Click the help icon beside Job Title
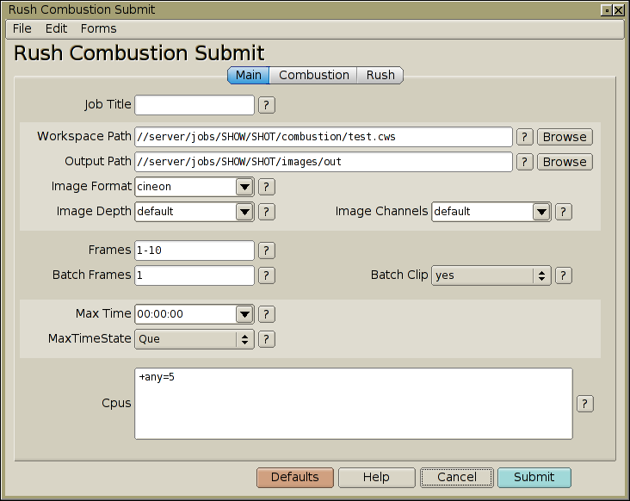Viewport: 630px width, 501px height. click(x=267, y=105)
